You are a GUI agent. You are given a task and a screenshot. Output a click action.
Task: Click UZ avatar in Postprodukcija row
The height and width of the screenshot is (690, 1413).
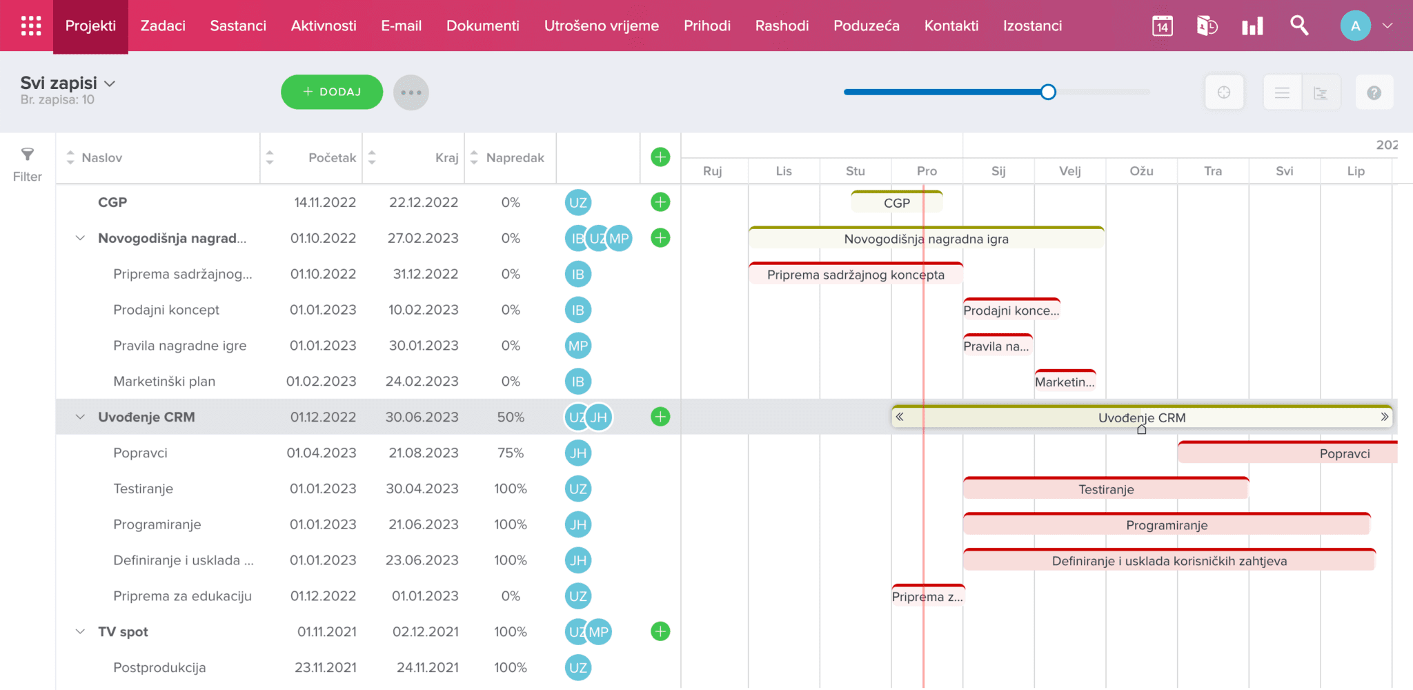(578, 667)
